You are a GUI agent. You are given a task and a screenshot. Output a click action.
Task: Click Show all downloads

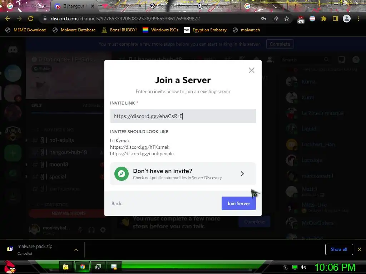339,249
